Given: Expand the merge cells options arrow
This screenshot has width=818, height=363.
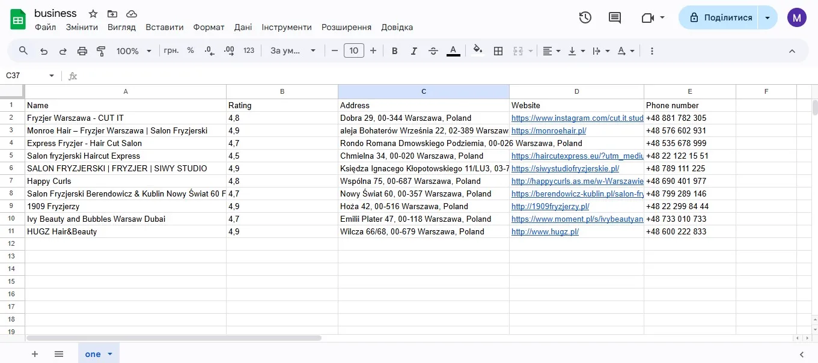Looking at the screenshot, I should coord(531,51).
